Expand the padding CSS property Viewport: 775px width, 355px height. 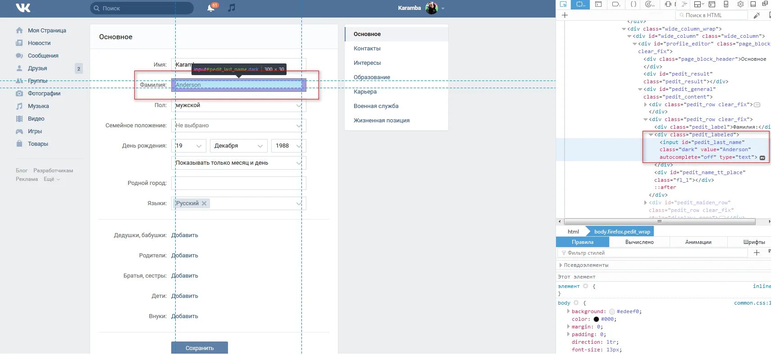tap(568, 334)
